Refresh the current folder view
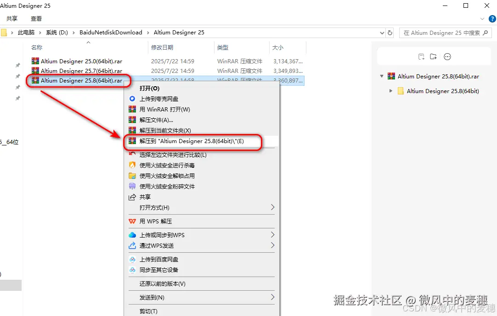 click(x=390, y=33)
